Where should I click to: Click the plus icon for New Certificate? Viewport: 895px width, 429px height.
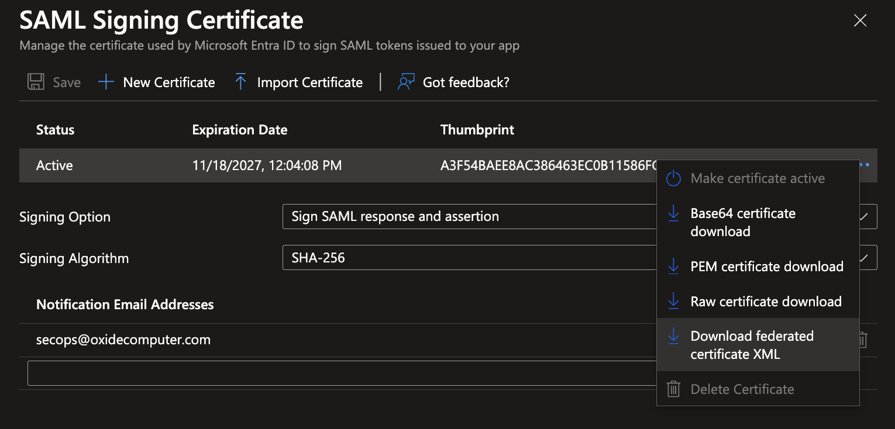pos(106,82)
